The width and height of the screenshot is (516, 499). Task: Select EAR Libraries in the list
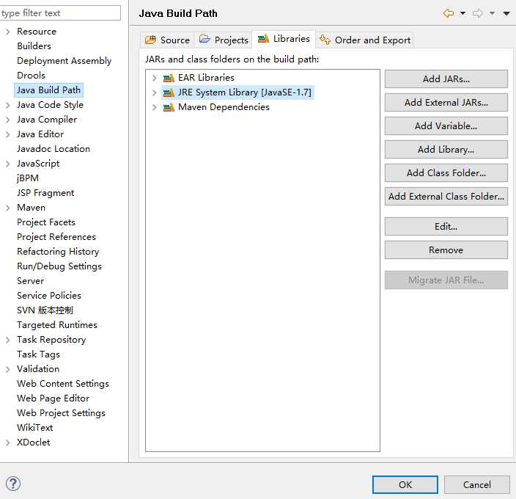(206, 78)
